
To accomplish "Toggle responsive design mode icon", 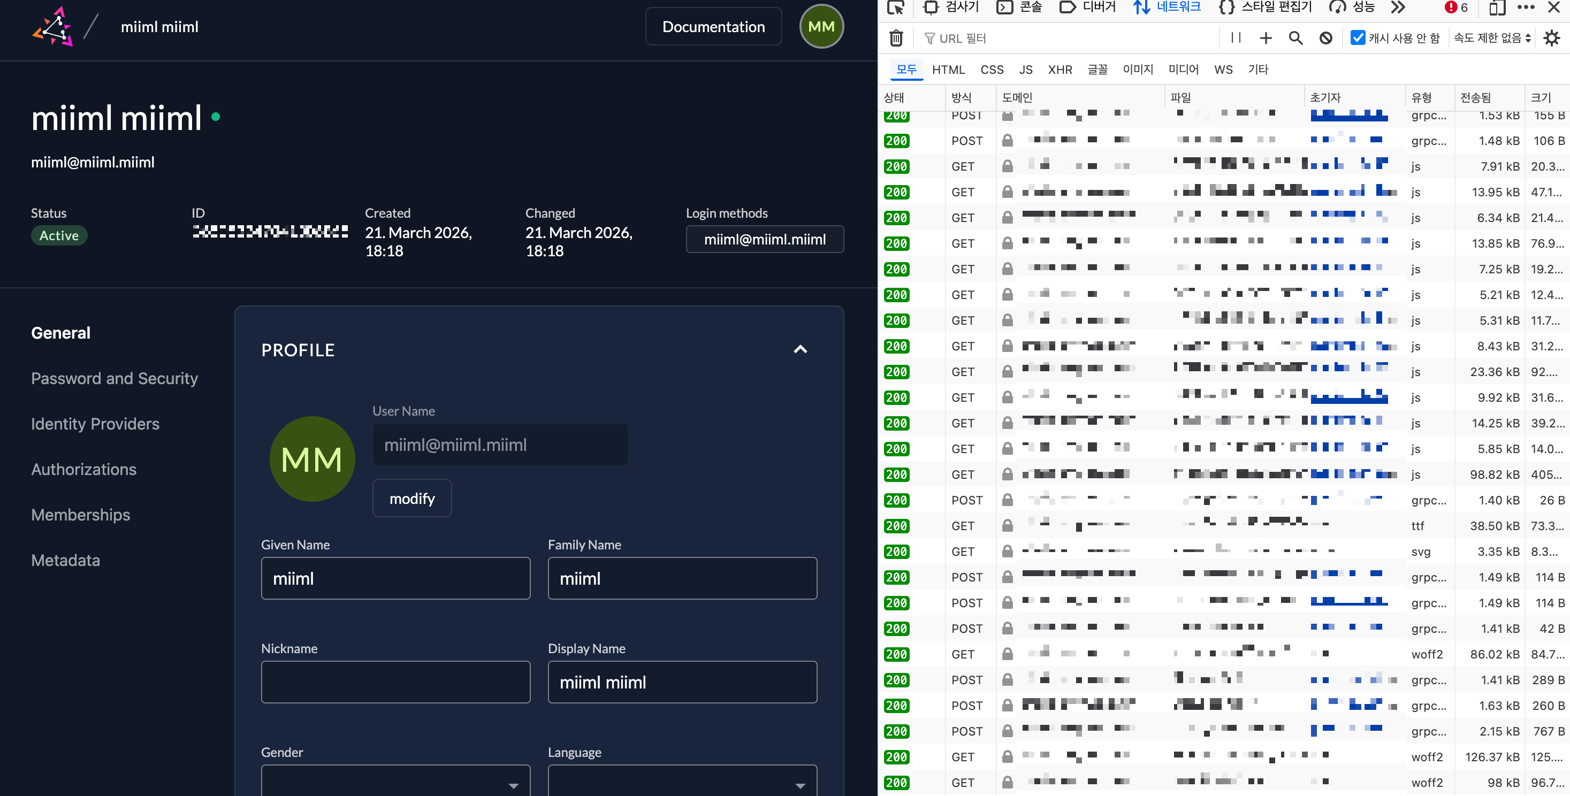I will click(1497, 7).
